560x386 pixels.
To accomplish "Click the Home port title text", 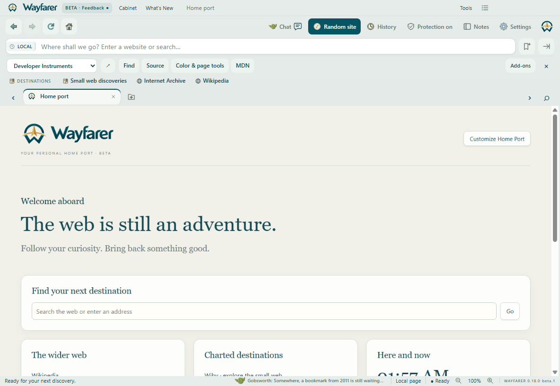I will tap(200, 8).
